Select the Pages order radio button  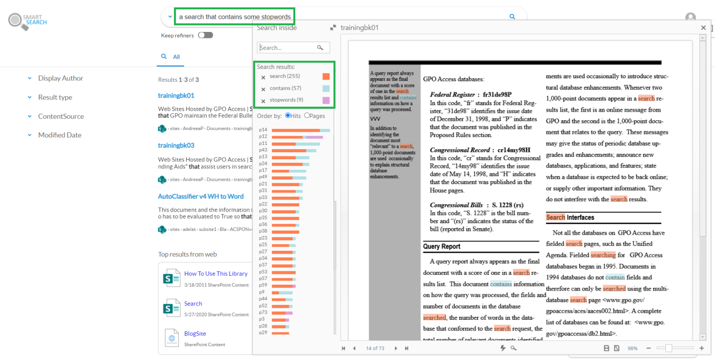tap(306, 116)
